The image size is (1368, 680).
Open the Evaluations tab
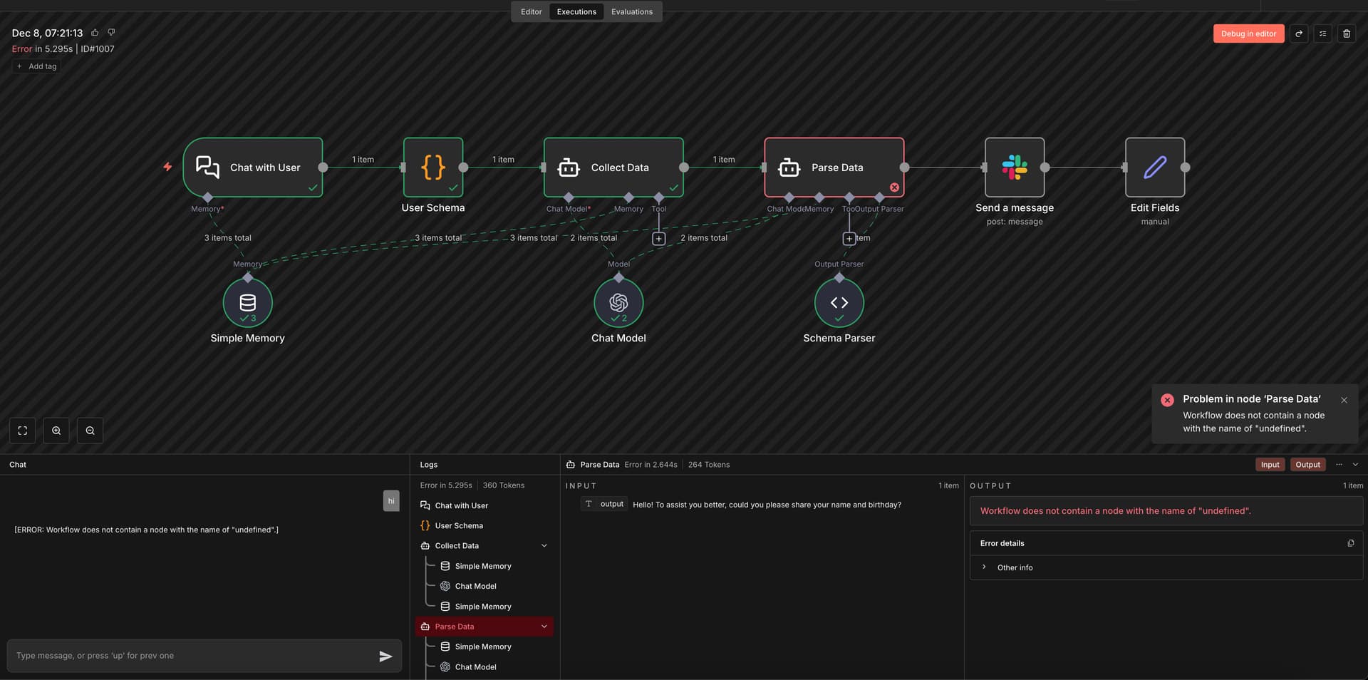point(632,12)
